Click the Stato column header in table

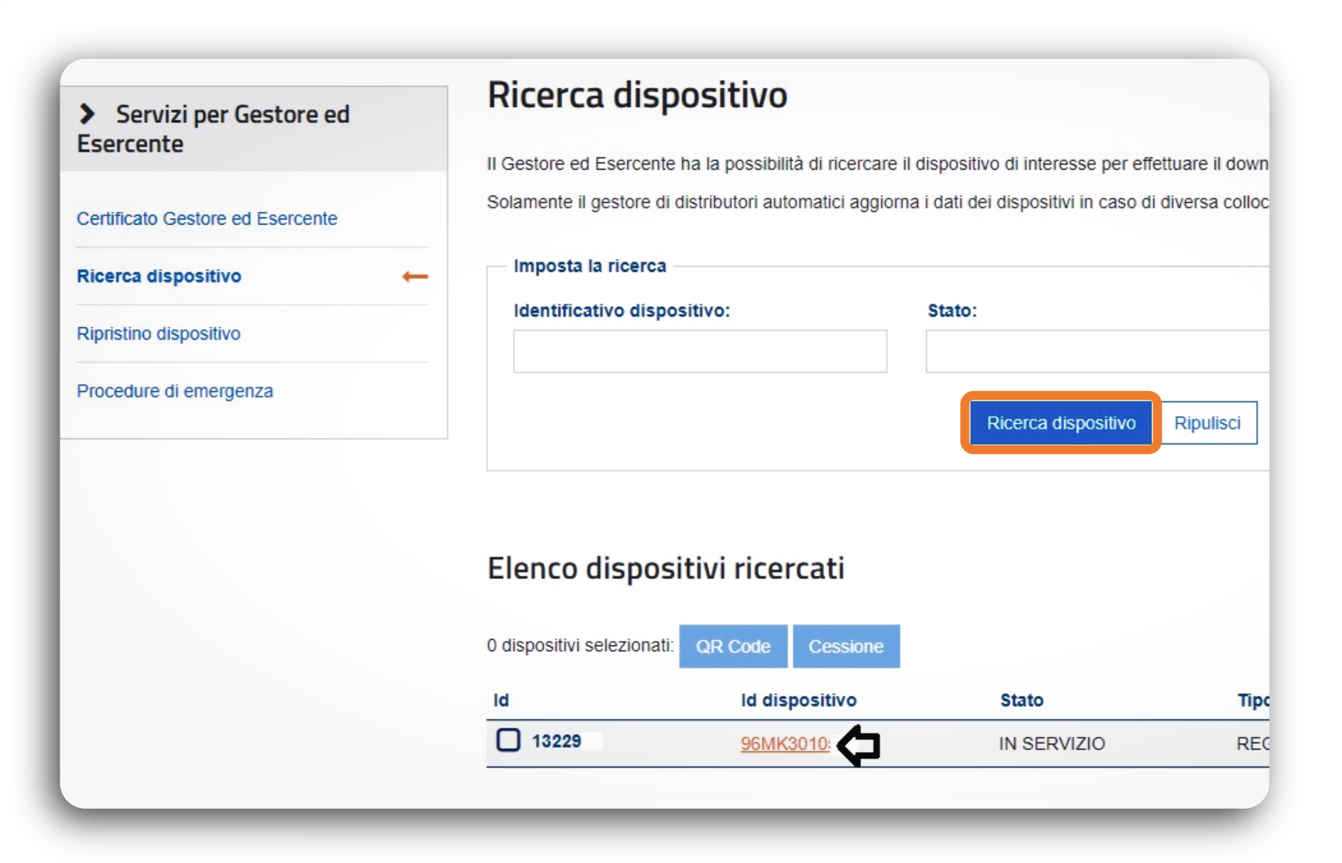tap(1021, 700)
